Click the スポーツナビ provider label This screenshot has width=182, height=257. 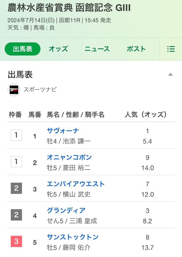40,89
